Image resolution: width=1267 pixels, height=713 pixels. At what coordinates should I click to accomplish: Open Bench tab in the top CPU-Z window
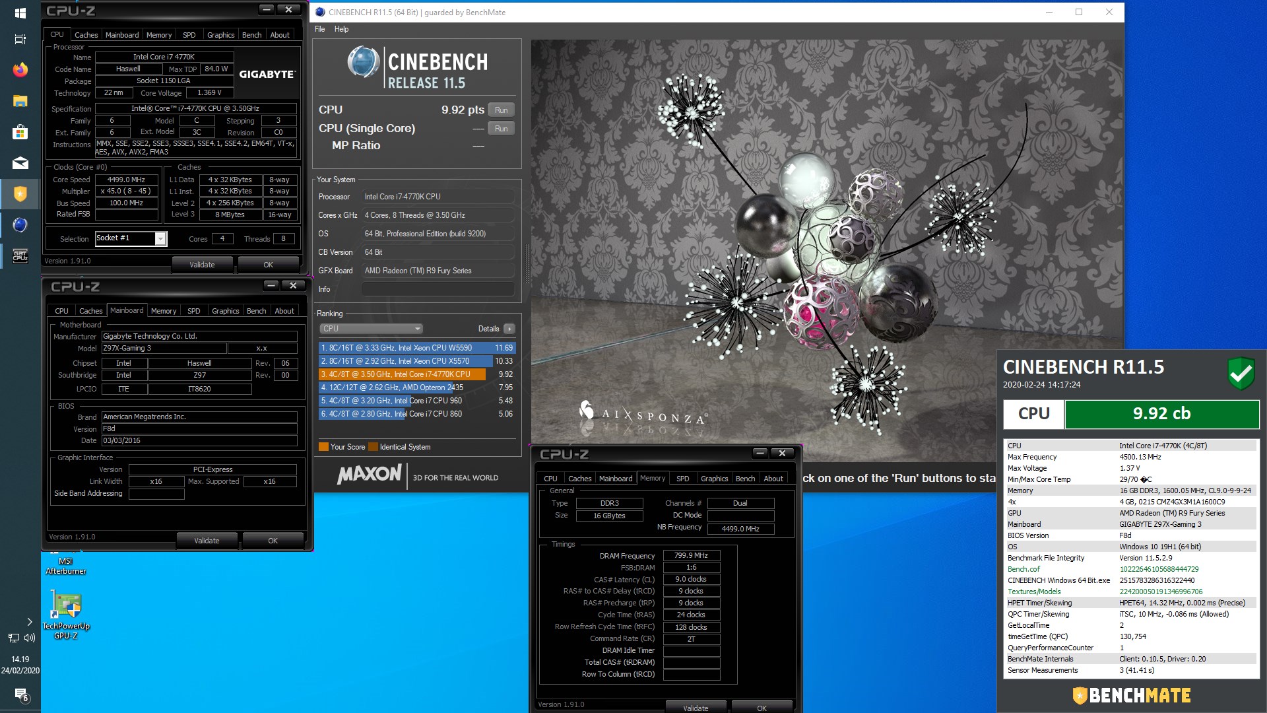[251, 35]
